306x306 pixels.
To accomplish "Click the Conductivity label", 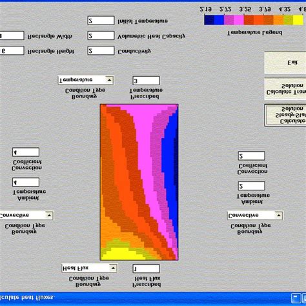I will pos(134,52).
